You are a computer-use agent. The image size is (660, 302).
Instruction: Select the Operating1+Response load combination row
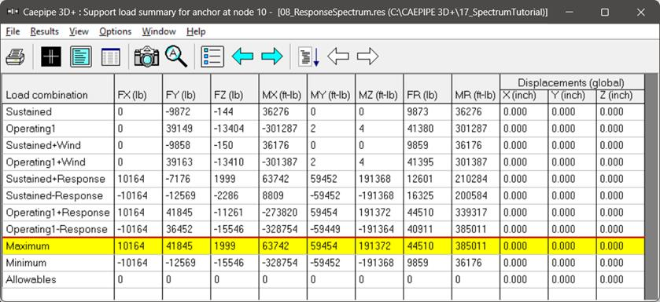[x=323, y=213]
